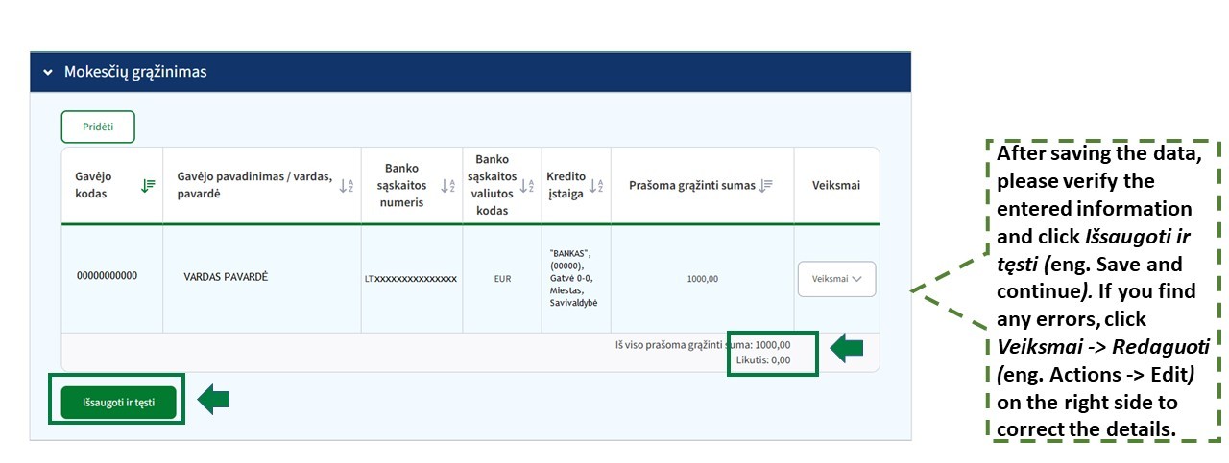Select the recipient code cell 00000000000
Screen dimensions: 1229x463
[x=107, y=276]
